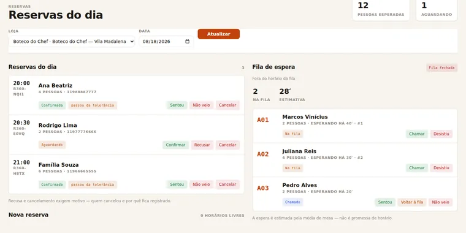Click the Confirmada badge on Família Souza

pyautogui.click(x=52, y=185)
